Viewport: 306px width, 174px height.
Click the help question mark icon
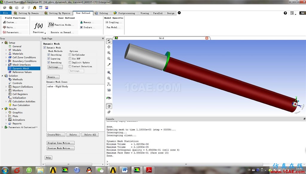tap(285, 13)
